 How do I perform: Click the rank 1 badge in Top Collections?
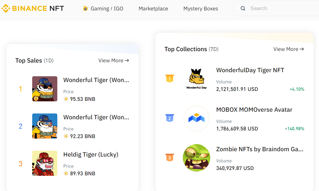point(170,79)
